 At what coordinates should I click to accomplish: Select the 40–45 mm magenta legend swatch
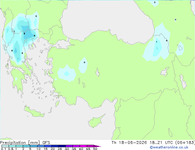click(83, 146)
